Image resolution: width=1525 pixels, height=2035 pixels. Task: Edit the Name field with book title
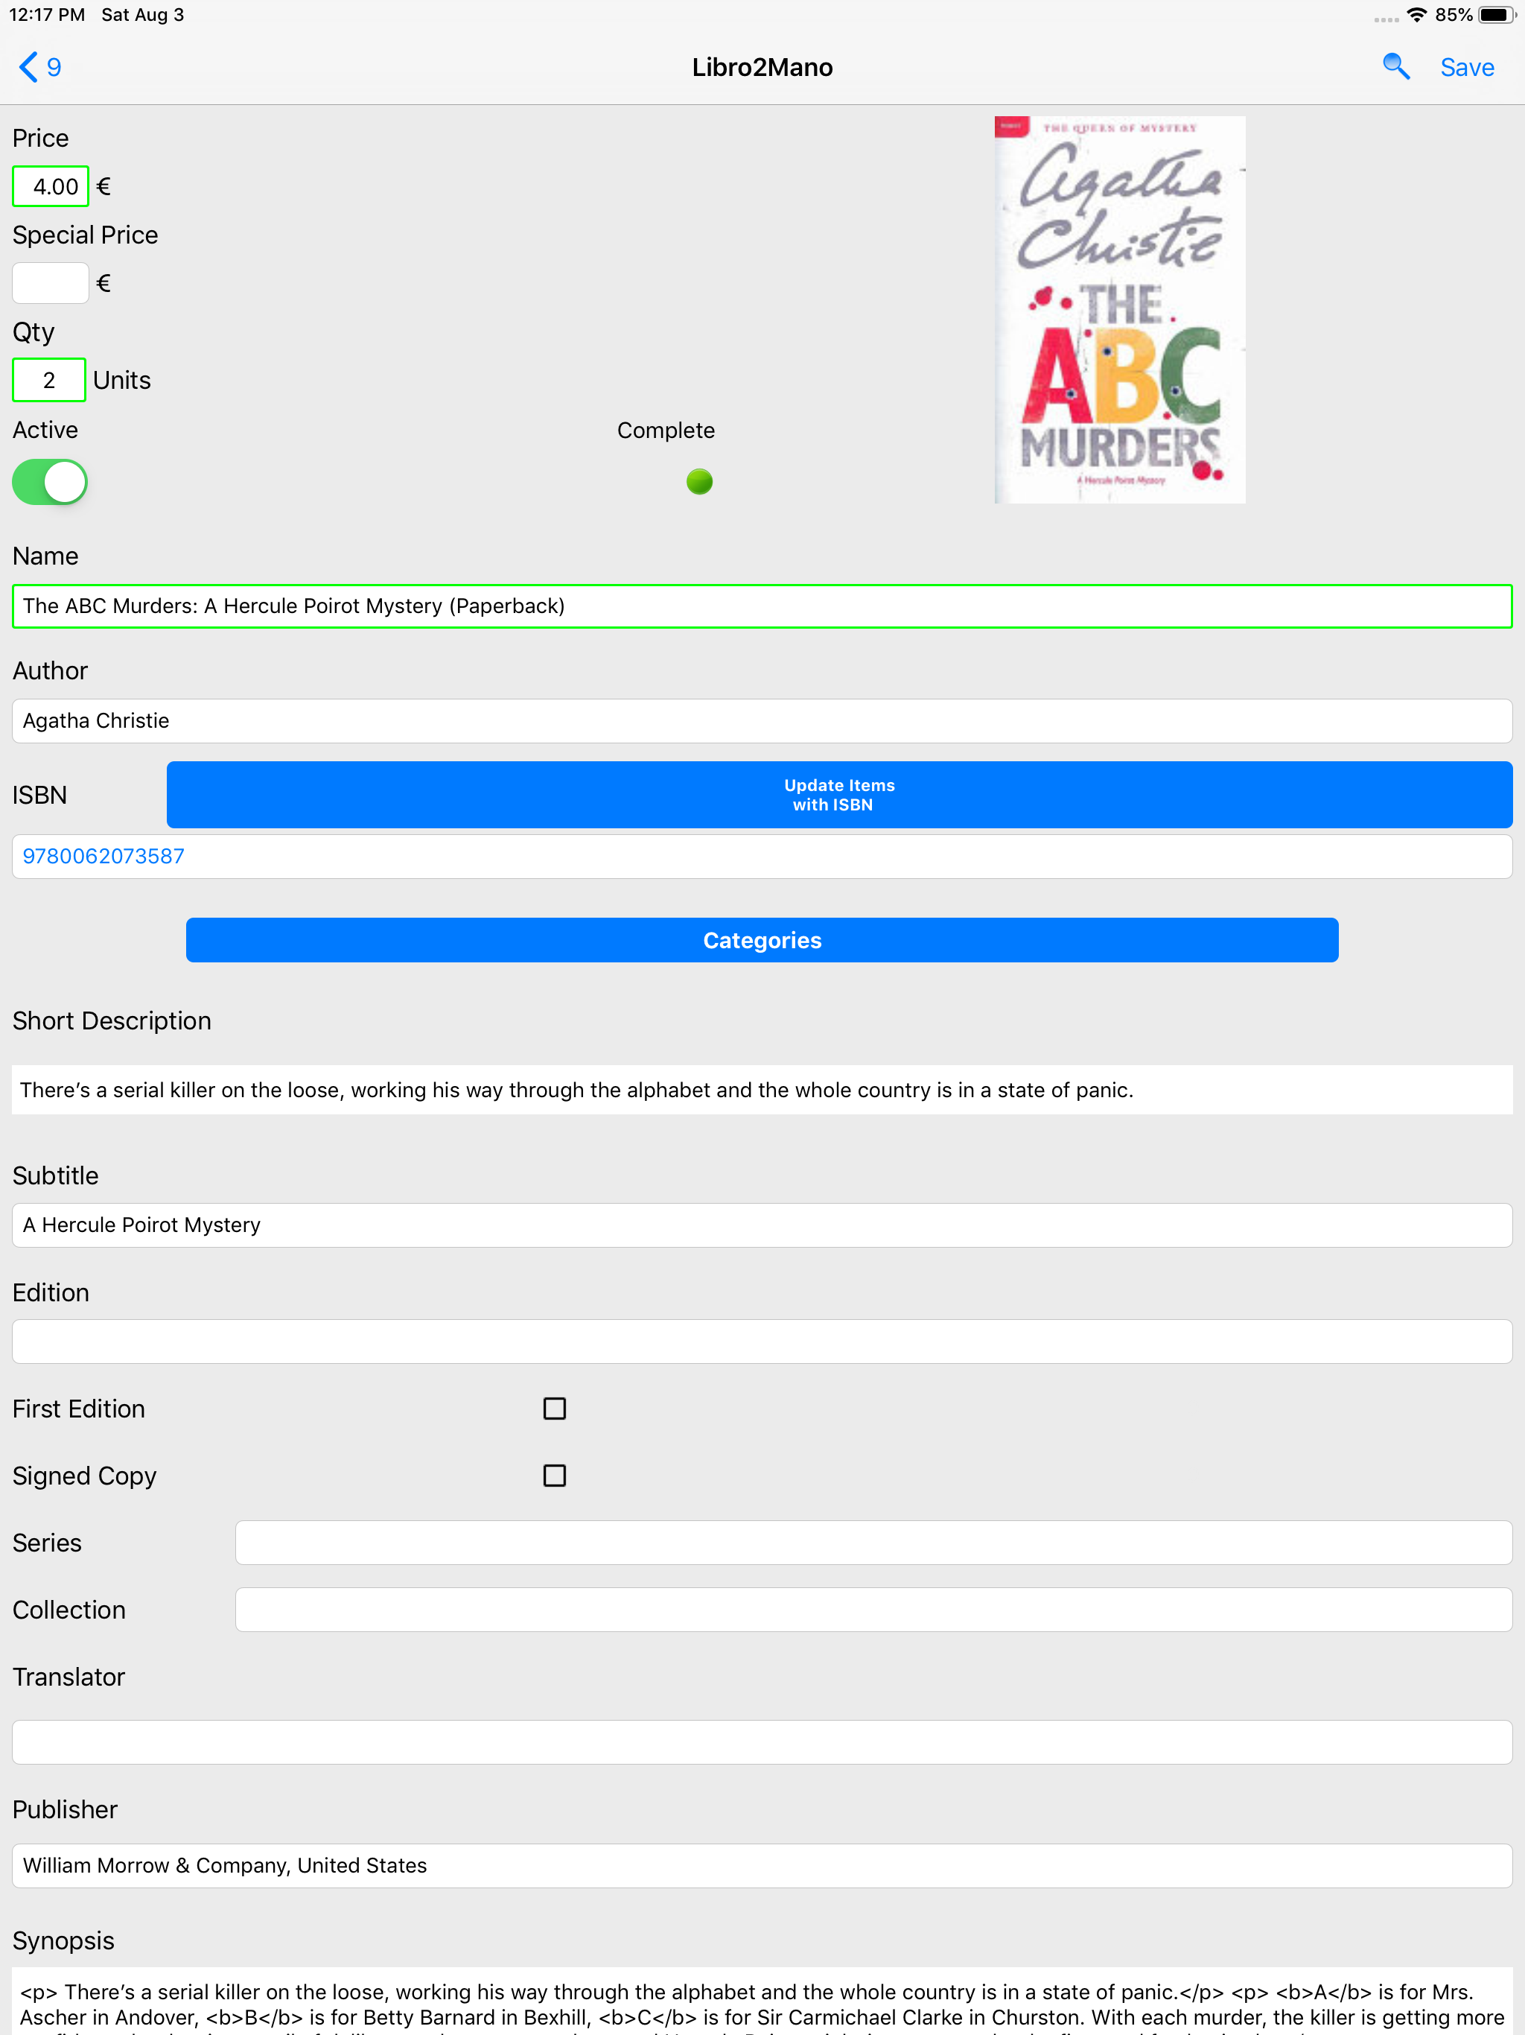click(762, 606)
